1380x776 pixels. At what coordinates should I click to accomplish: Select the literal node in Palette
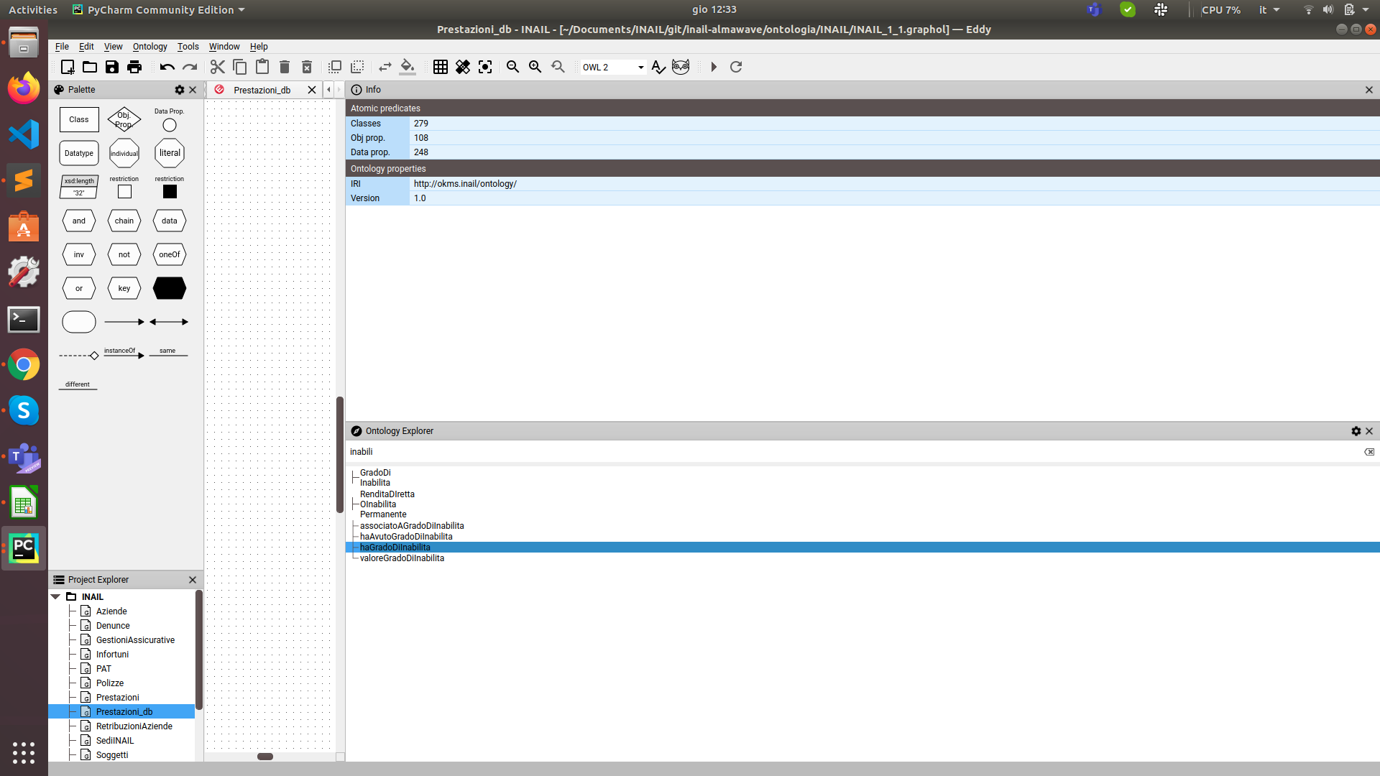[170, 153]
